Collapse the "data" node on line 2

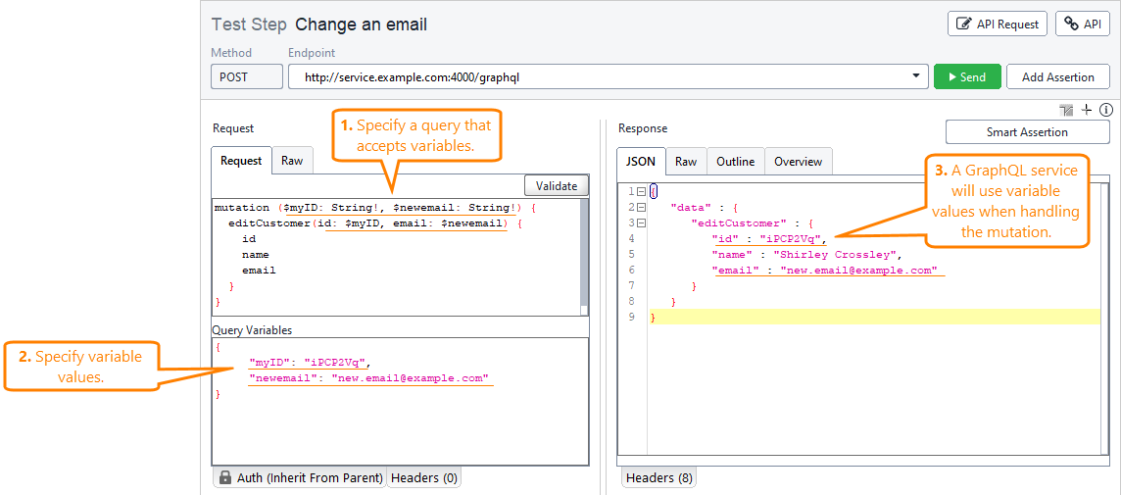click(641, 207)
